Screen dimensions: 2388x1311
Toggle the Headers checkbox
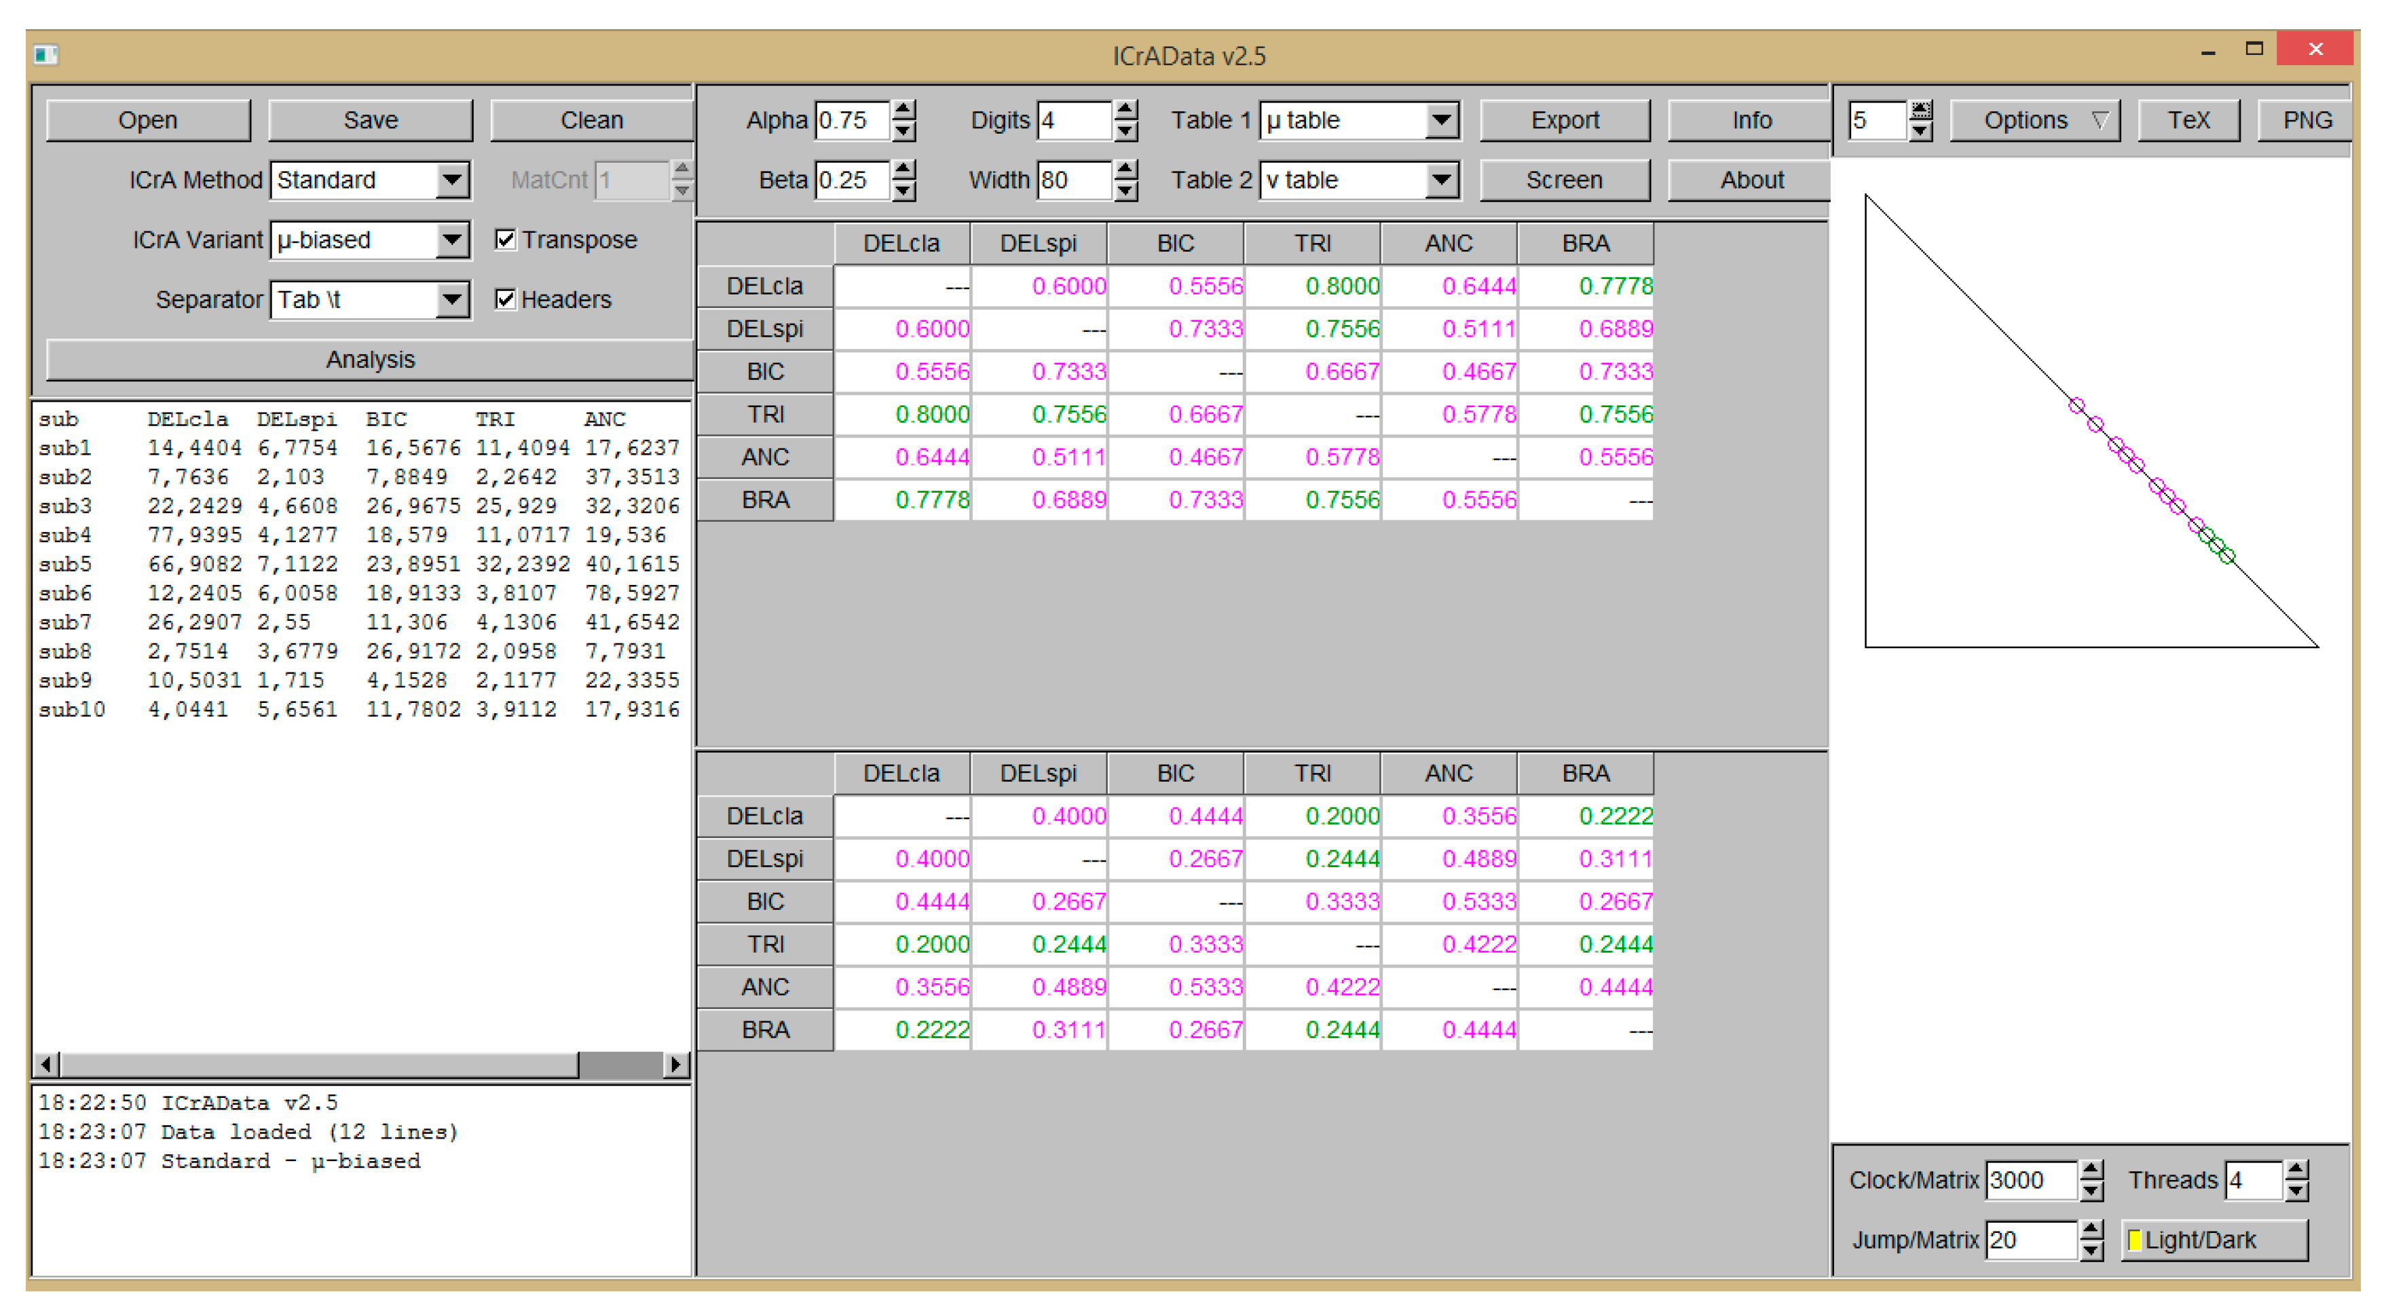click(x=505, y=299)
